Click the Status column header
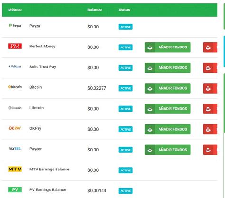 coord(124,10)
